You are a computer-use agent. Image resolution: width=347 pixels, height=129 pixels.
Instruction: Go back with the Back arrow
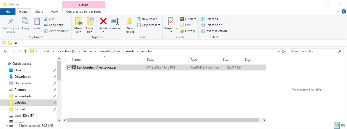pyautogui.click(x=5, y=51)
